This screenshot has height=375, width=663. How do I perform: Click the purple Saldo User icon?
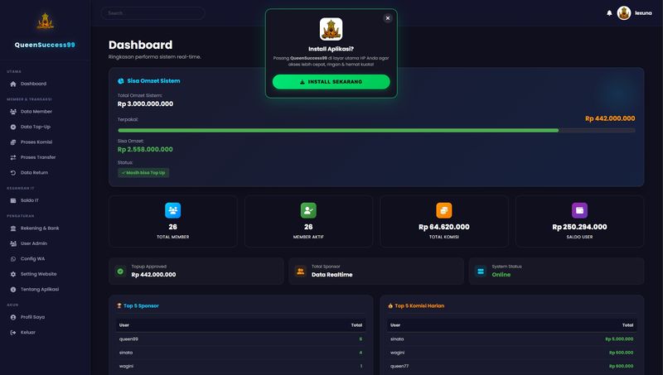coord(579,210)
